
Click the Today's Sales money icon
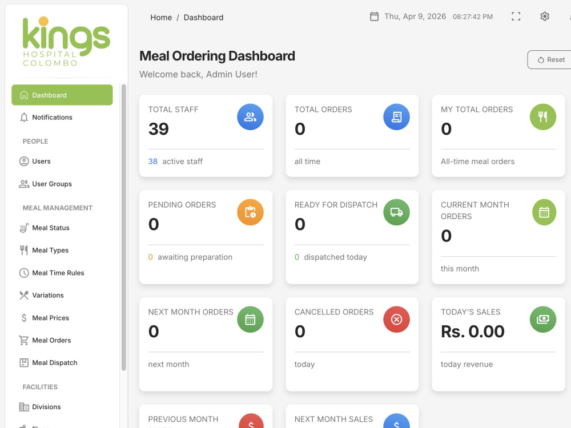pyautogui.click(x=542, y=320)
